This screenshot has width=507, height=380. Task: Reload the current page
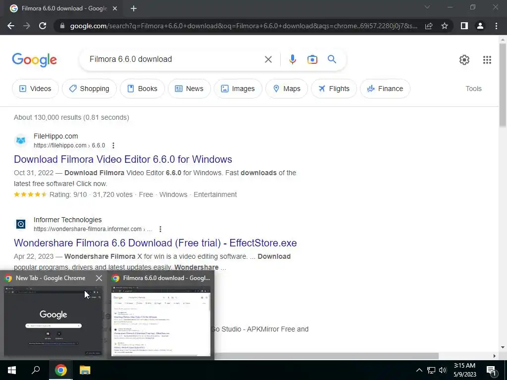[43, 26]
